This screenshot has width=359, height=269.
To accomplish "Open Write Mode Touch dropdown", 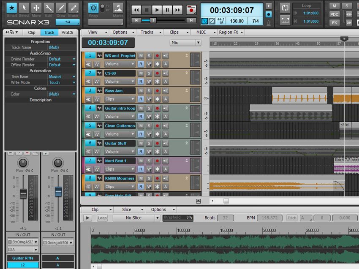I will 62,82.
